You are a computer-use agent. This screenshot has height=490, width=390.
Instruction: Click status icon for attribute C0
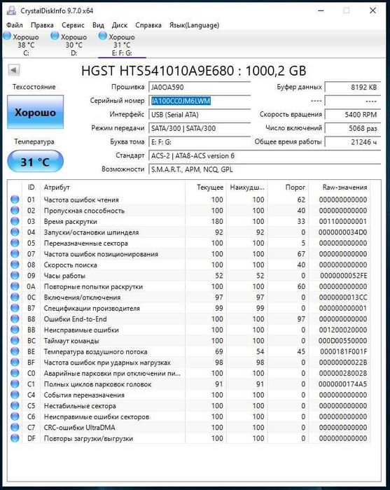(x=15, y=373)
